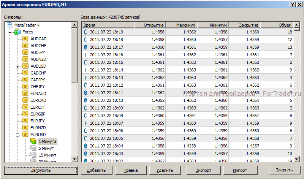Click the gray 5 Минут database icon

[33, 148]
